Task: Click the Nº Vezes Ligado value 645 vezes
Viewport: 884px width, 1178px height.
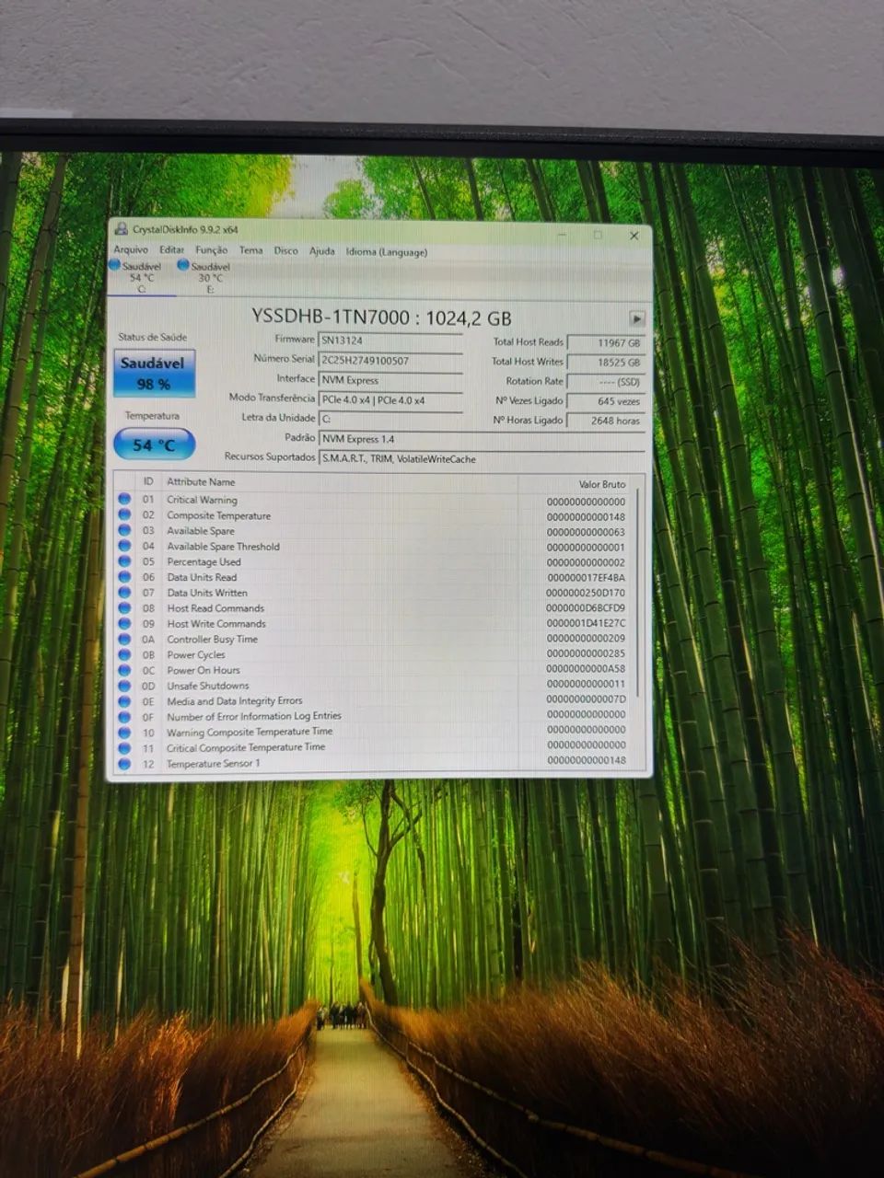Action: click(606, 401)
